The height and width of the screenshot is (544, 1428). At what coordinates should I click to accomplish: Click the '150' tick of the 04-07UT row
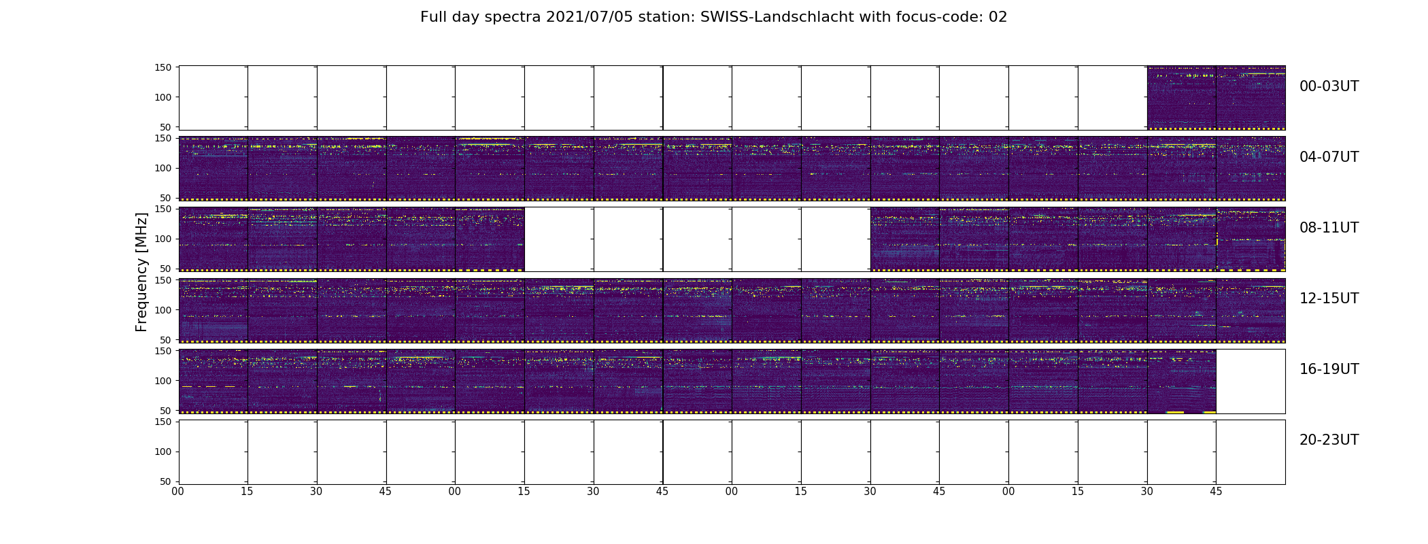tap(163, 138)
